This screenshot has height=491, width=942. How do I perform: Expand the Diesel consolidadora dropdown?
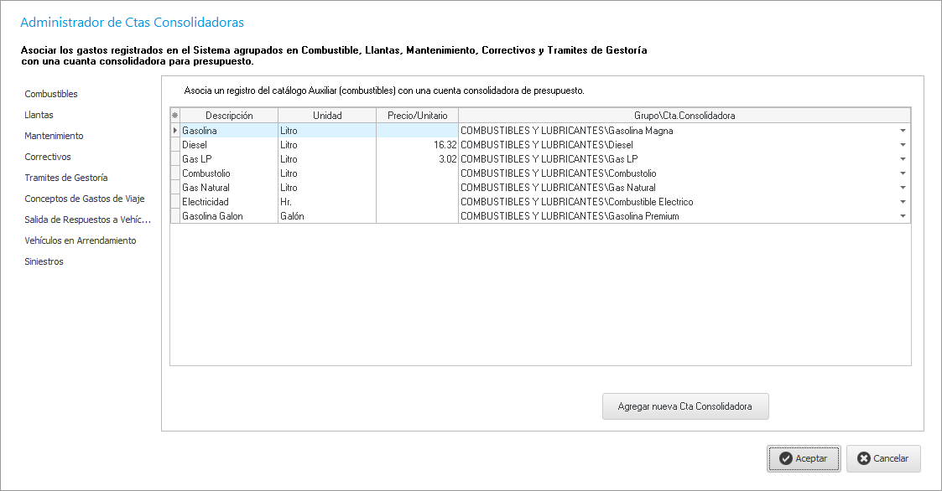(903, 145)
